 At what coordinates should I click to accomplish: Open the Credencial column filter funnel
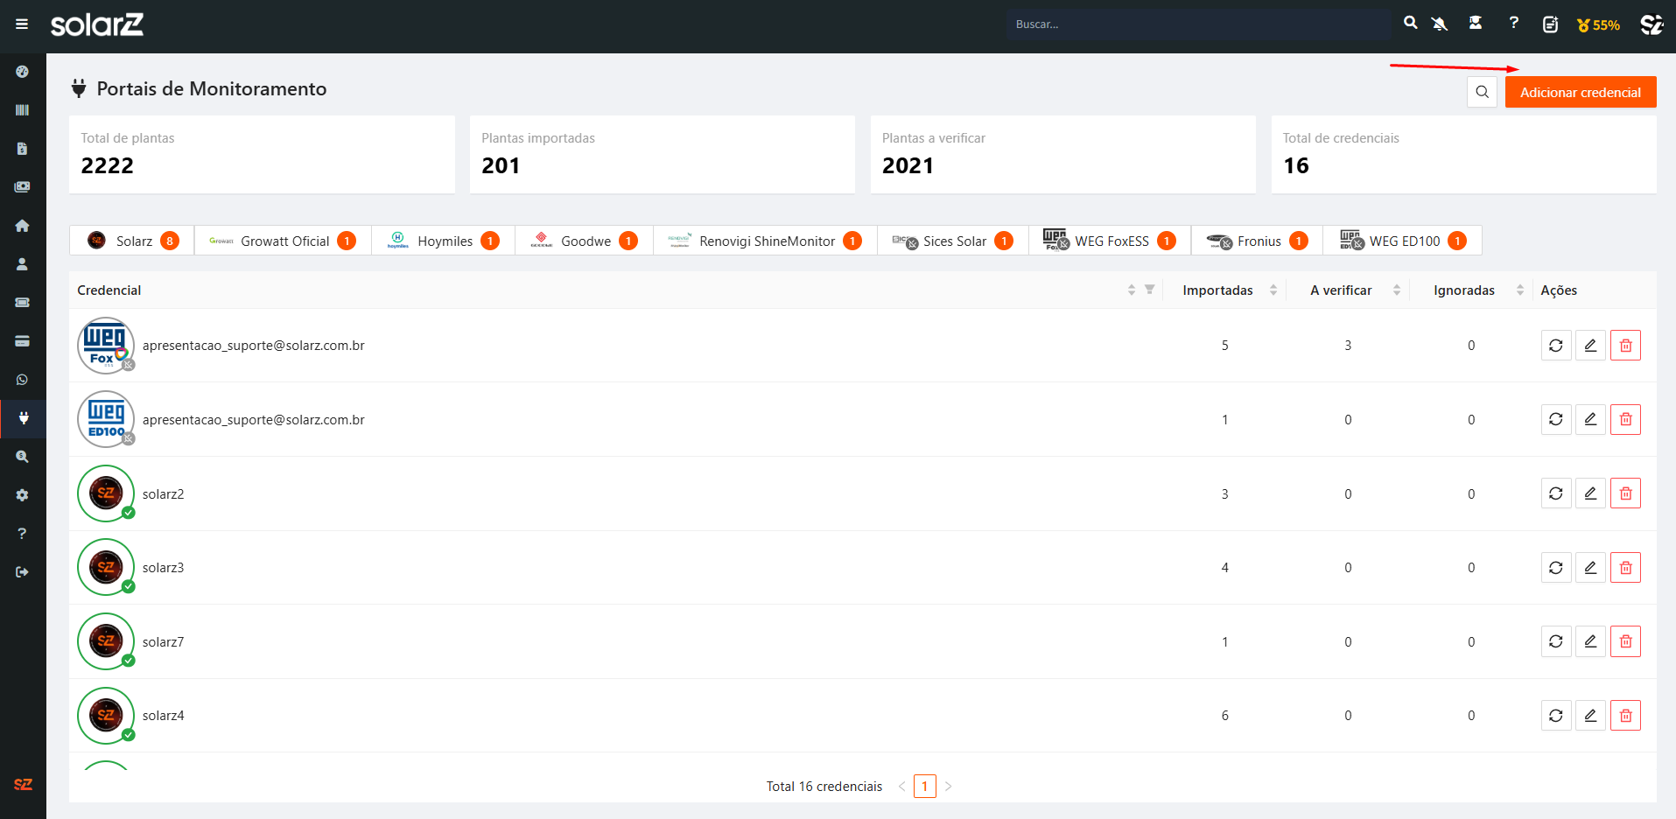[1149, 290]
